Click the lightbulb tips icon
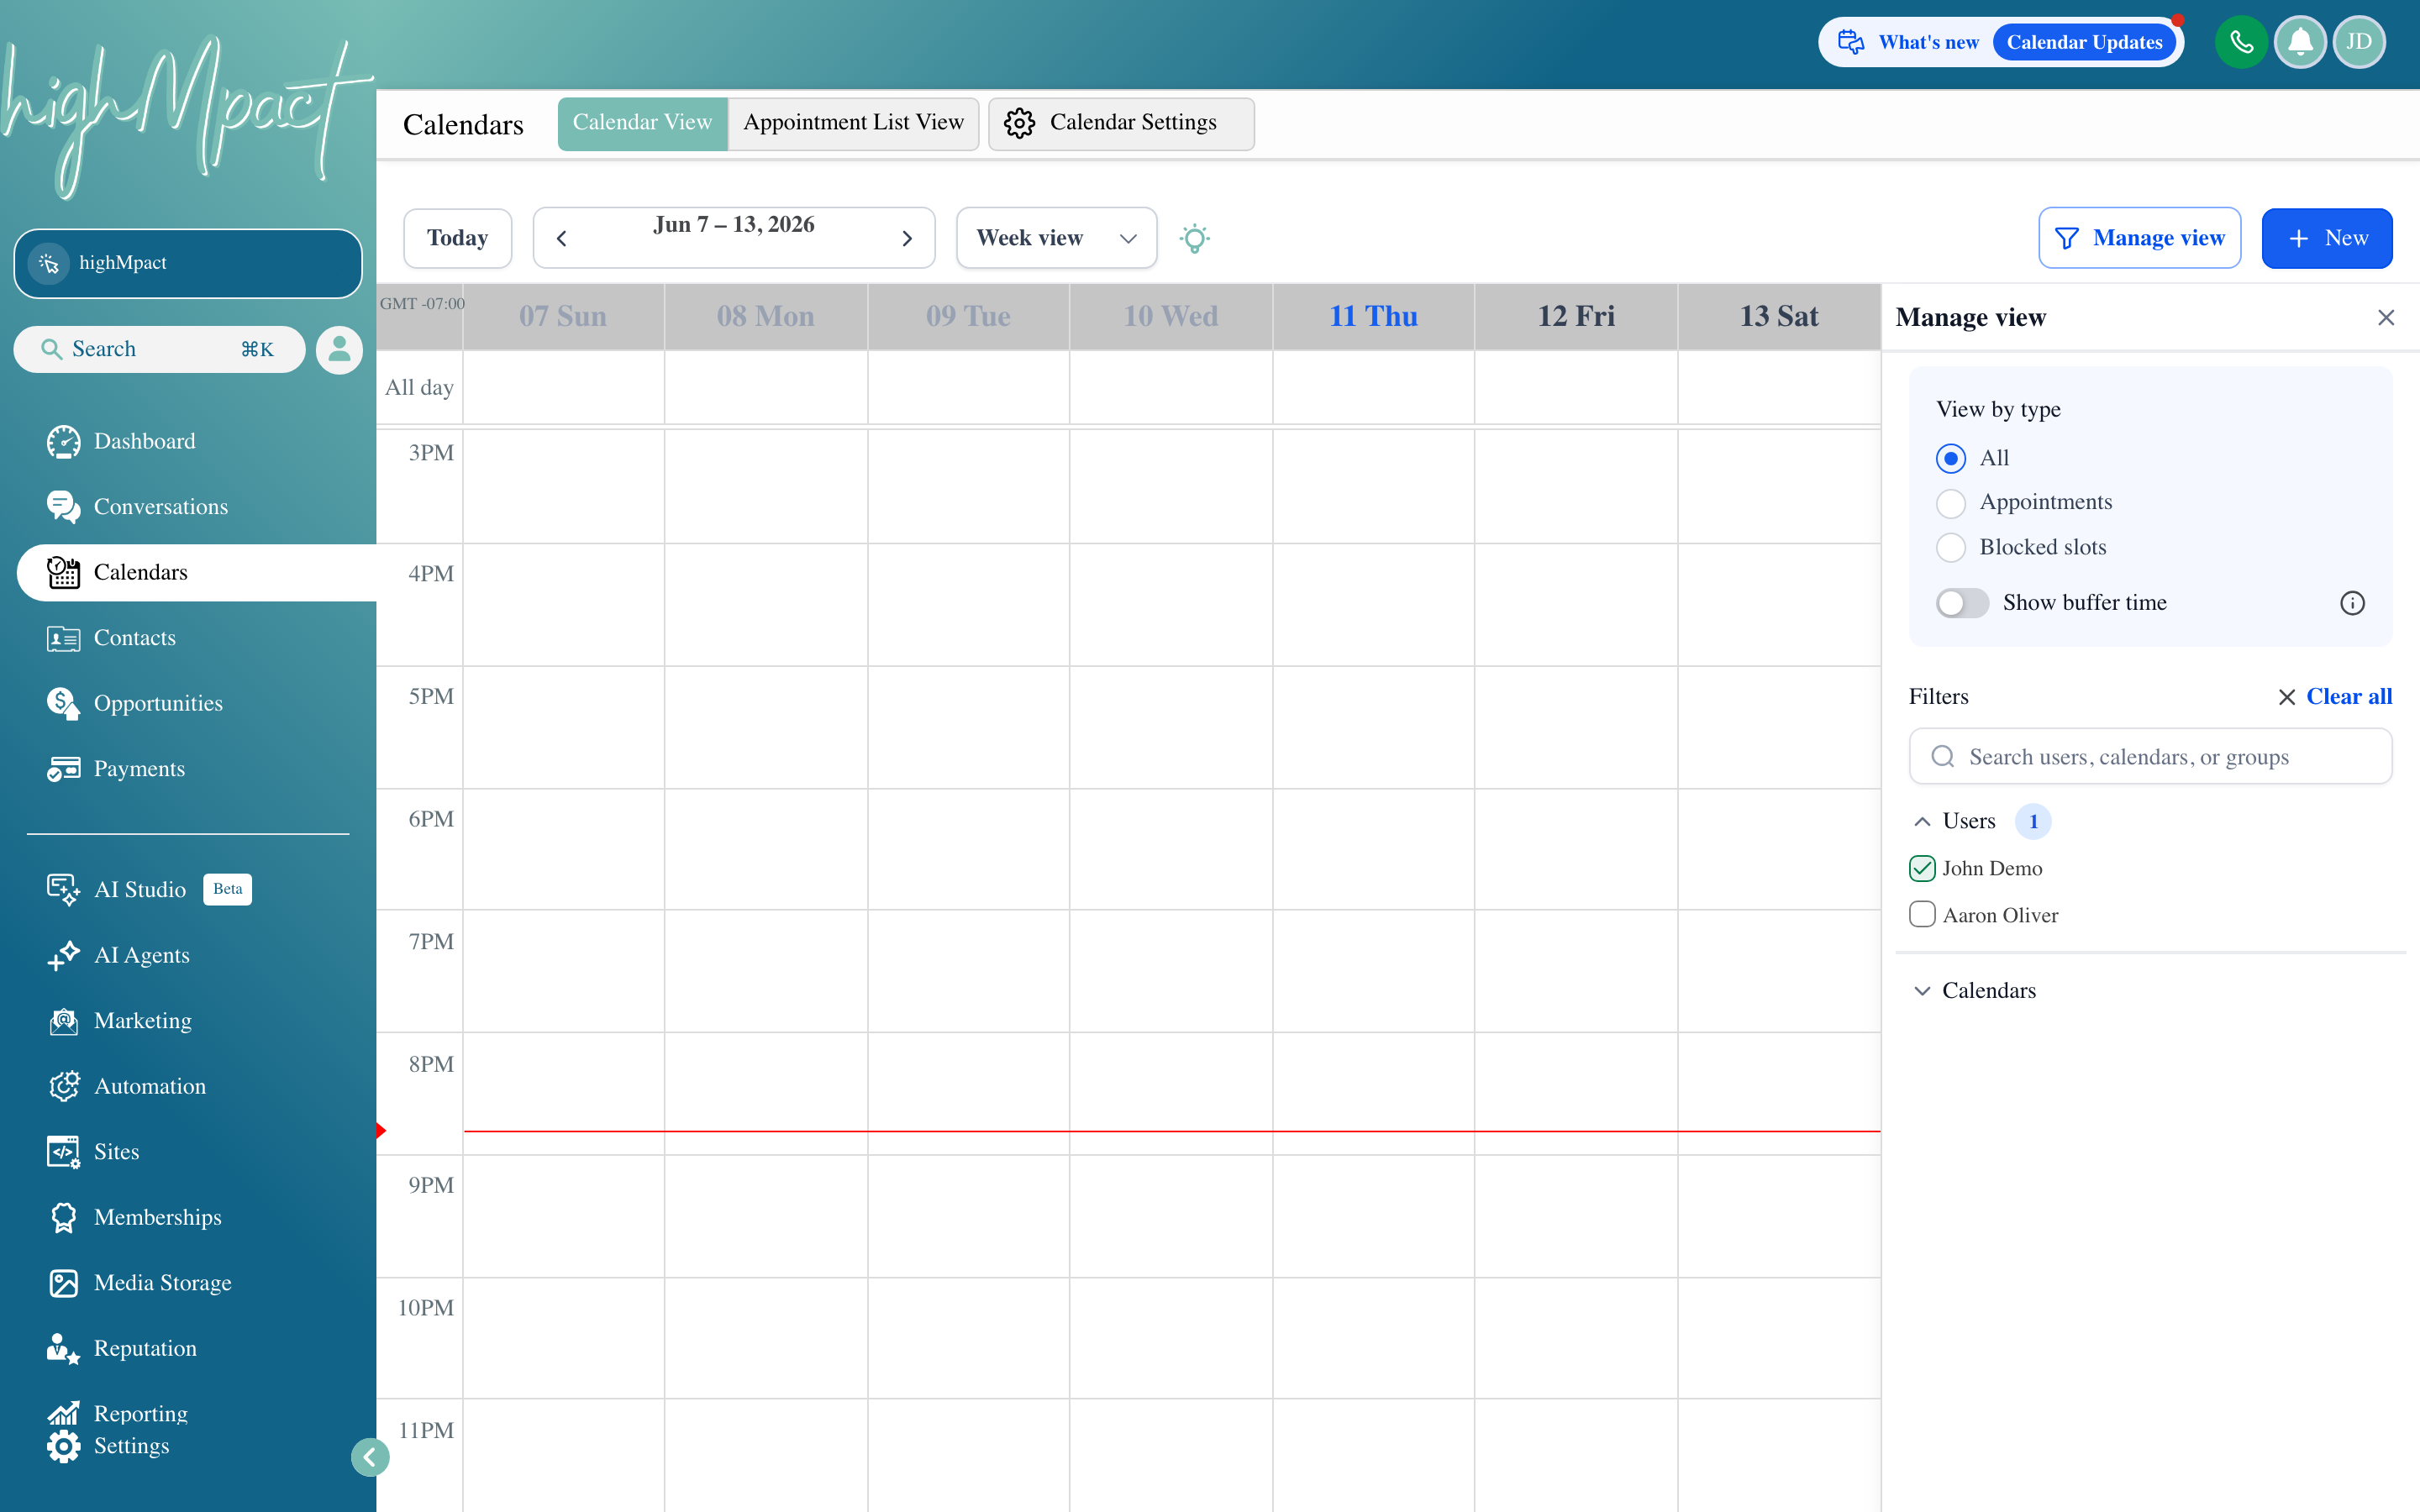This screenshot has height=1512, width=2420. coord(1194,238)
